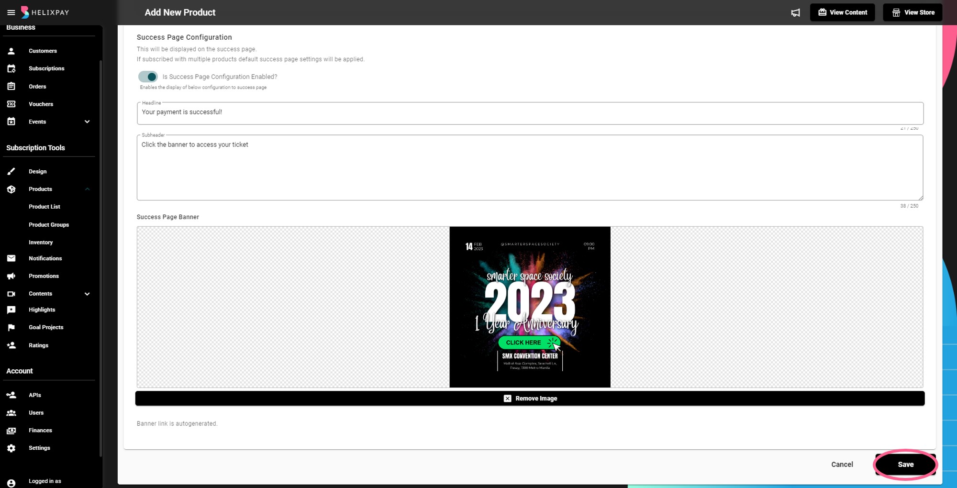Click the Contents video camera icon

pos(11,294)
